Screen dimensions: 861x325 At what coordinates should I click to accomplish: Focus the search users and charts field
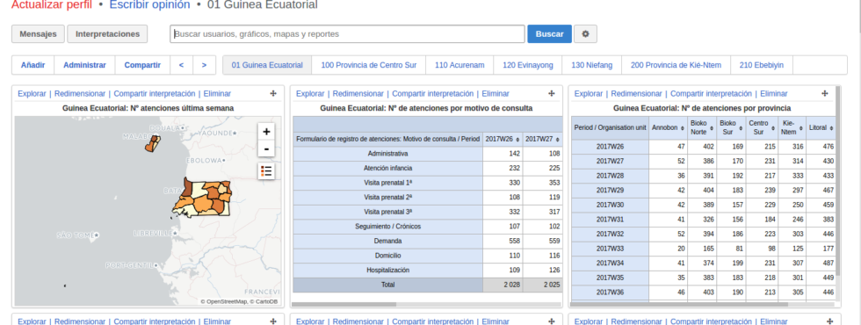(347, 34)
